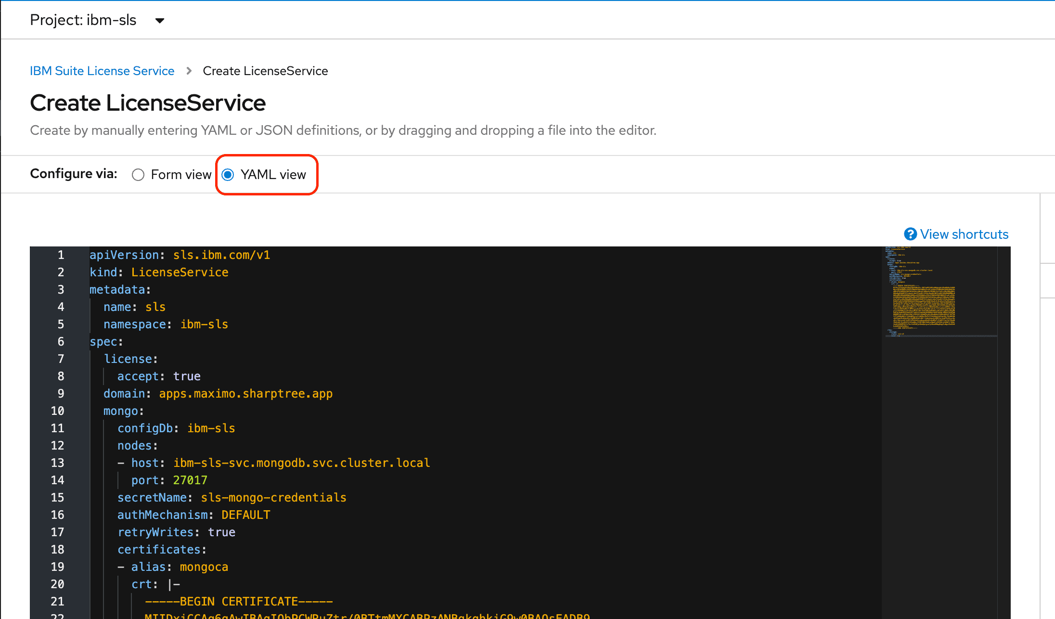Click the Create LicenseService page heading
The height and width of the screenshot is (619, 1055).
coord(148,103)
